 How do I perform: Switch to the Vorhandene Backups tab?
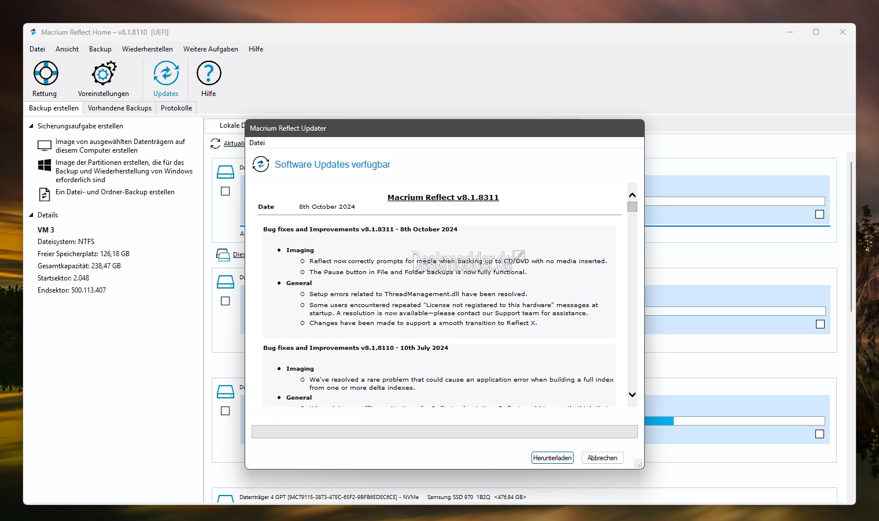click(x=120, y=108)
